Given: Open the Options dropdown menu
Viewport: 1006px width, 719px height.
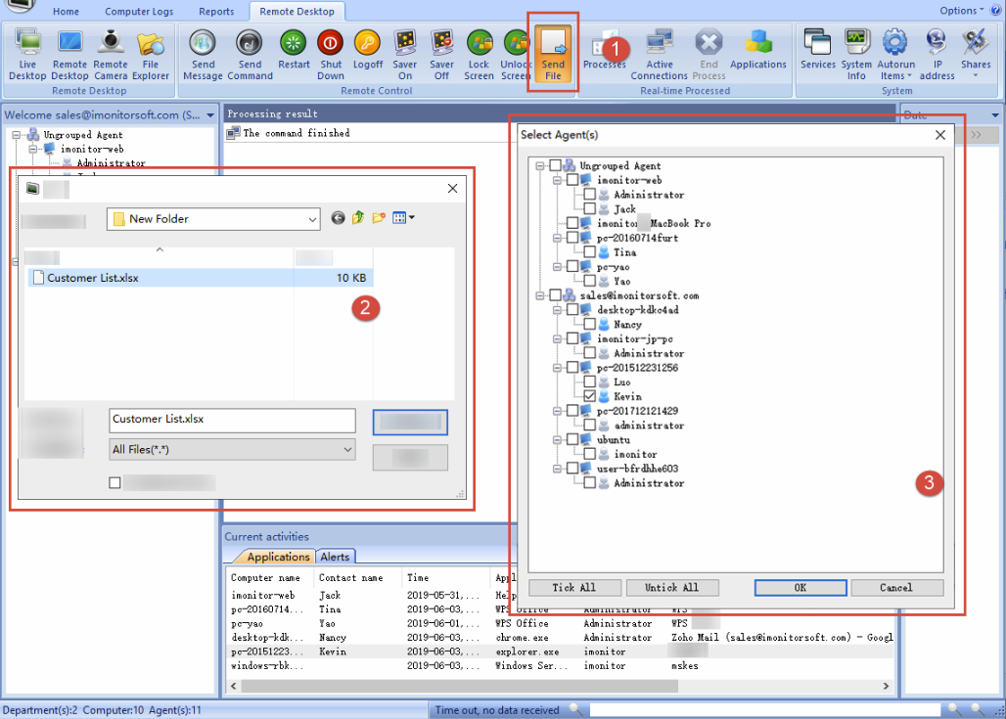Looking at the screenshot, I should point(961,11).
